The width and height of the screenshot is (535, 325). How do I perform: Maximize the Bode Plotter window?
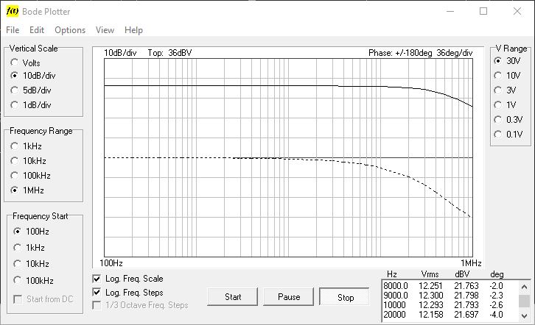coord(483,11)
